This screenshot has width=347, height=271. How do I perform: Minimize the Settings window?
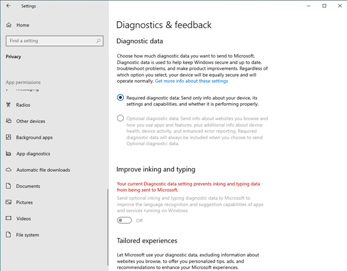[309, 6]
